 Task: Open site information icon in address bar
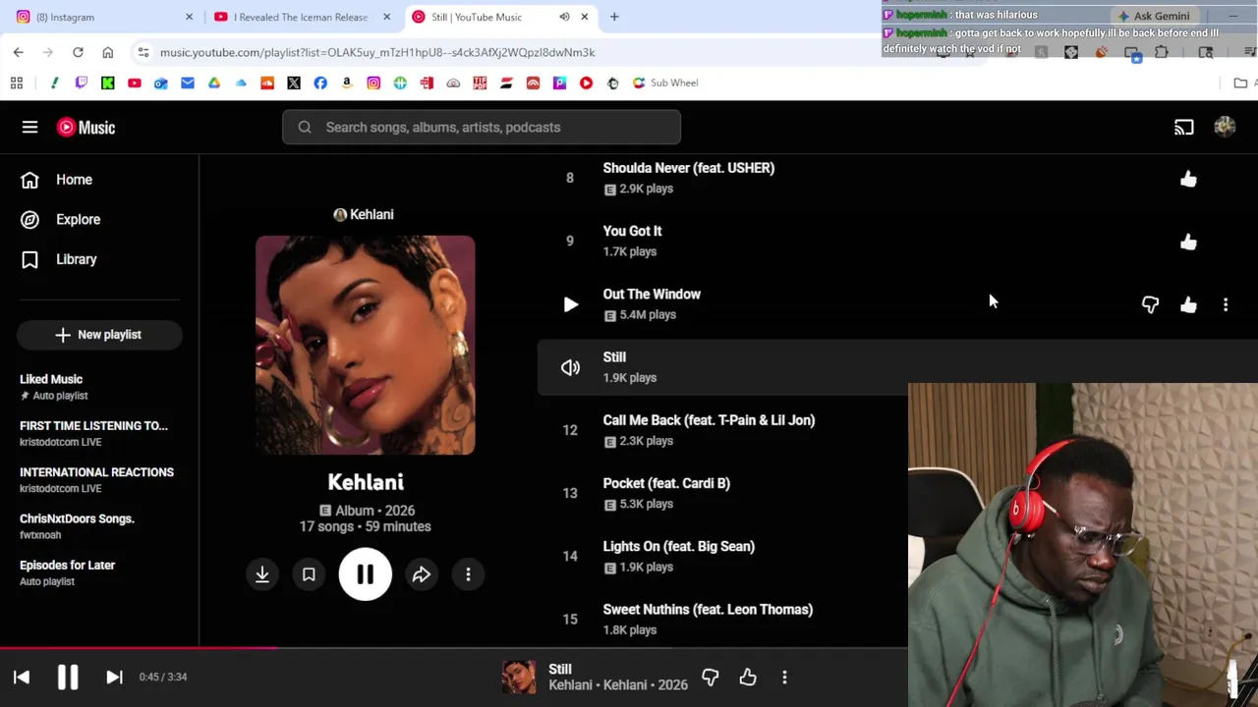[x=143, y=52]
